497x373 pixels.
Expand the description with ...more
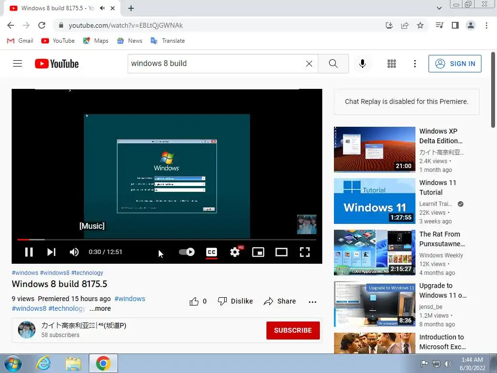[x=100, y=308]
